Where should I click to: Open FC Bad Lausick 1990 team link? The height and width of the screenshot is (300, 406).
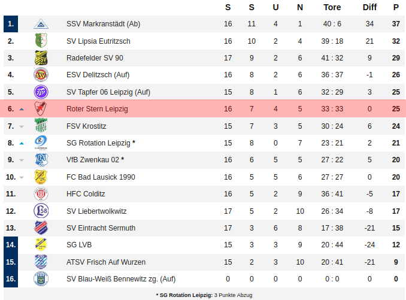(x=101, y=177)
